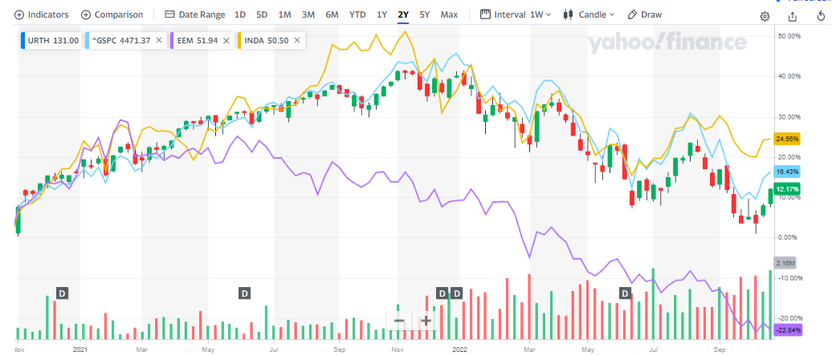This screenshot has height=356, width=836.
Task: Click the pencil Draw icon
Action: [632, 14]
